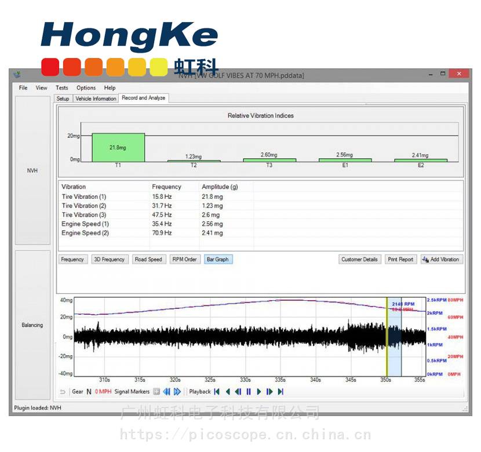Open the View menu

(41, 88)
